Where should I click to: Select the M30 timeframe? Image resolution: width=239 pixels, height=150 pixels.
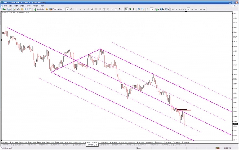pos(184,9)
